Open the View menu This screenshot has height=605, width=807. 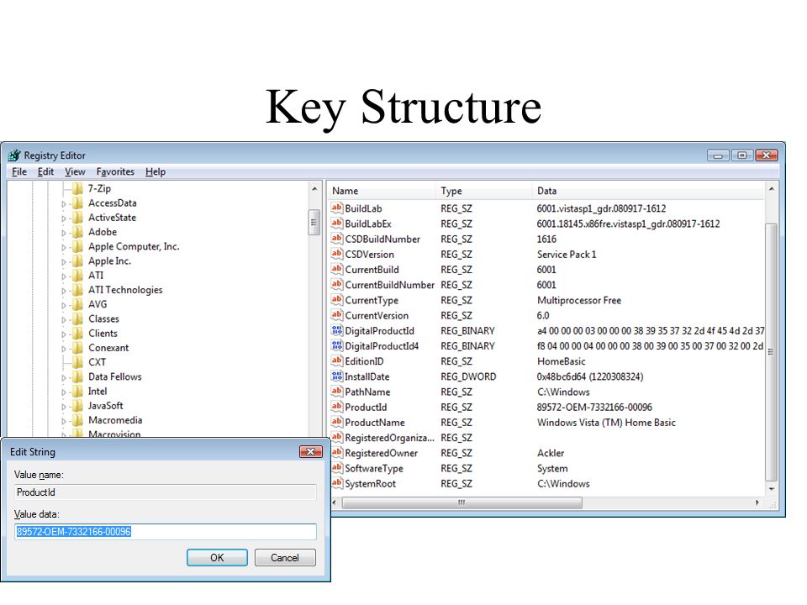75,171
